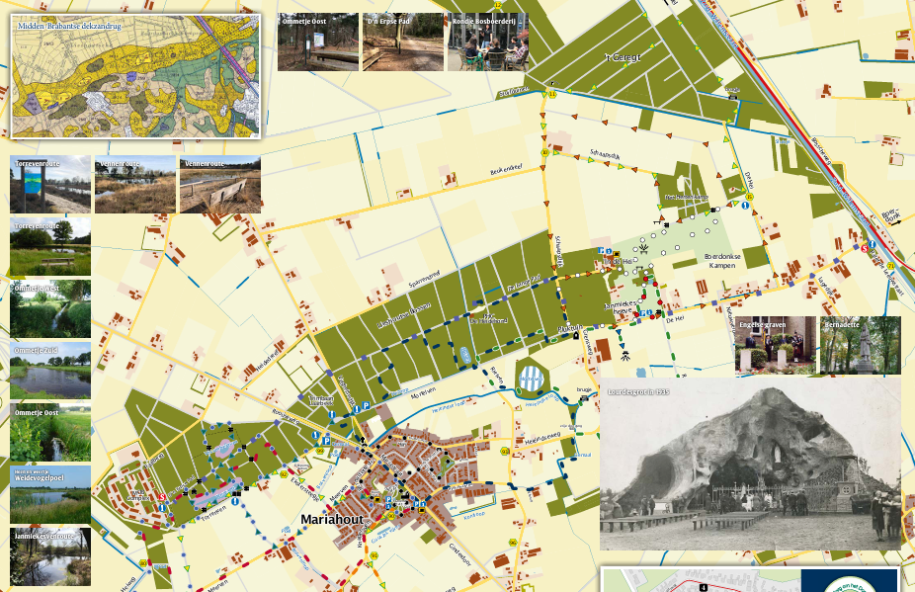Click the Bernadette statue photo

860,345
